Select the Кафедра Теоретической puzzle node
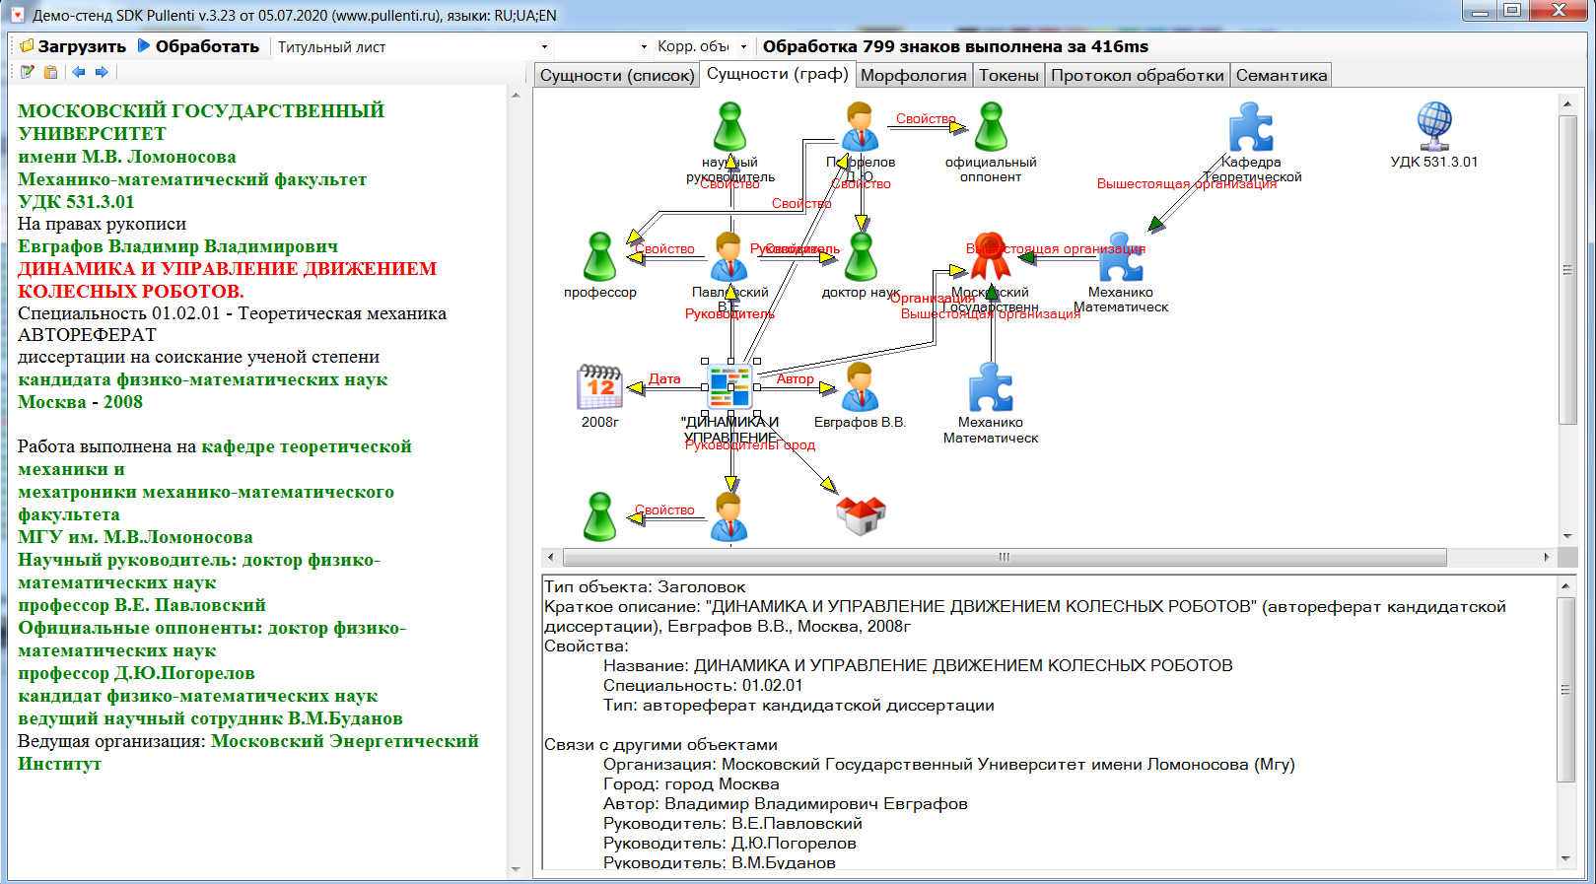Image resolution: width=1596 pixels, height=884 pixels. point(1251,128)
